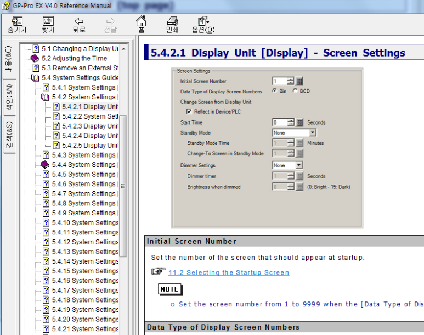This screenshot has height=335, width=424.
Task: Select the Bin radio button
Action: 274,91
